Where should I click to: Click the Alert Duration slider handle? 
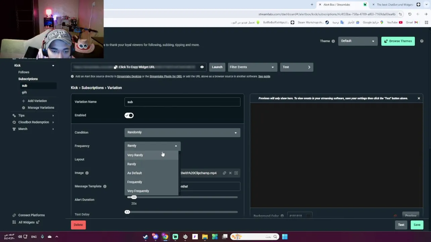(x=134, y=197)
